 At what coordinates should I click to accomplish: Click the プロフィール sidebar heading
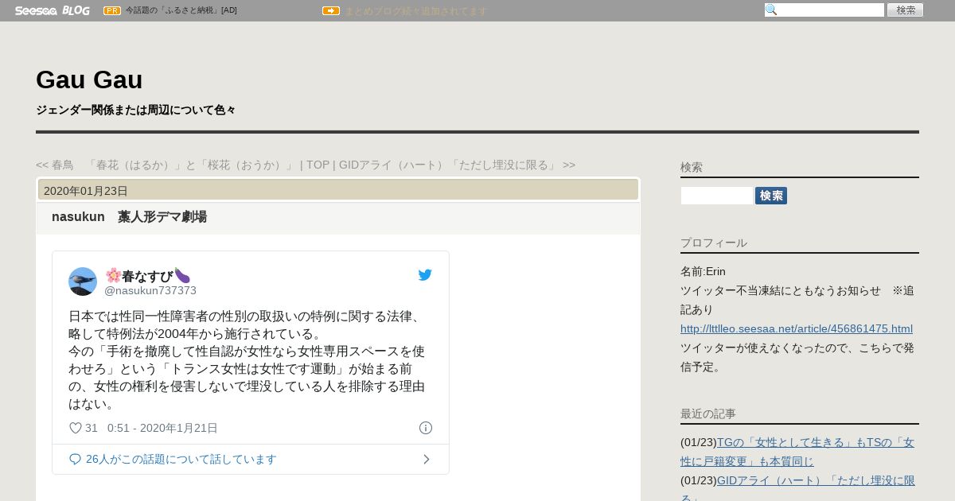tap(714, 243)
